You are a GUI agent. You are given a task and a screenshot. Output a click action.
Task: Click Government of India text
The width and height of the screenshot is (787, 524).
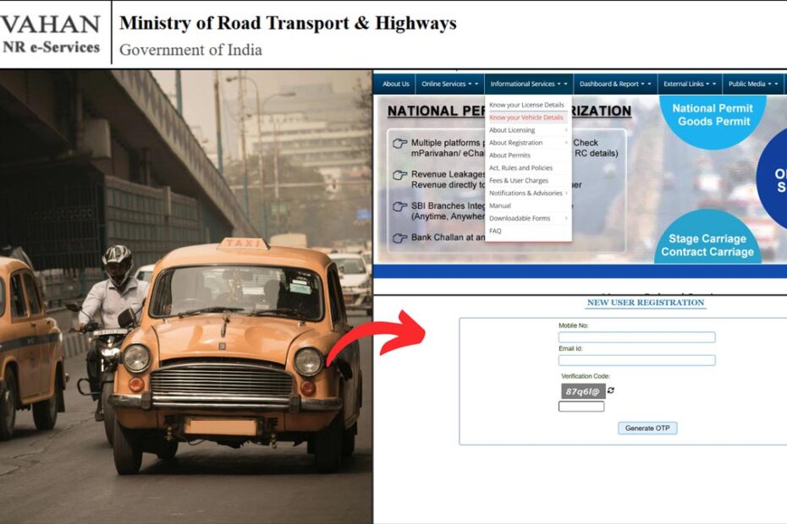(x=190, y=50)
